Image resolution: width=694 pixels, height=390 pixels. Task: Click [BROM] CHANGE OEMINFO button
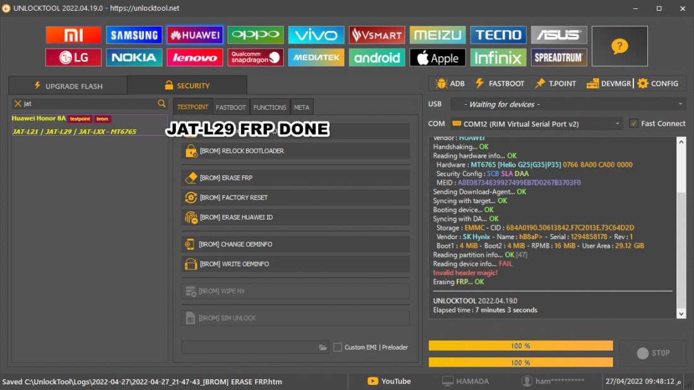pos(295,244)
